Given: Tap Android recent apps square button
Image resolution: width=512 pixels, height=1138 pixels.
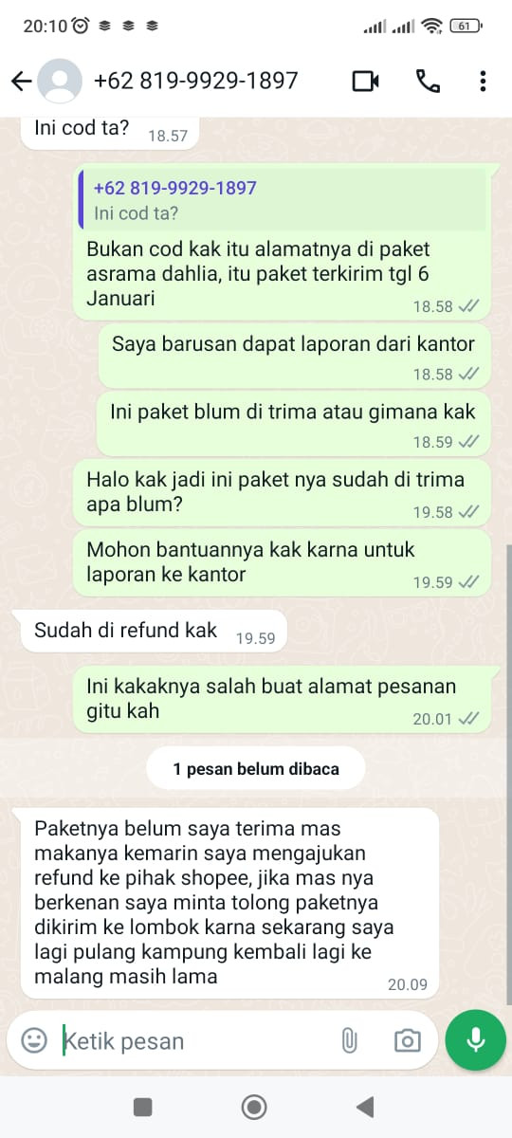Looking at the screenshot, I should tap(143, 1107).
